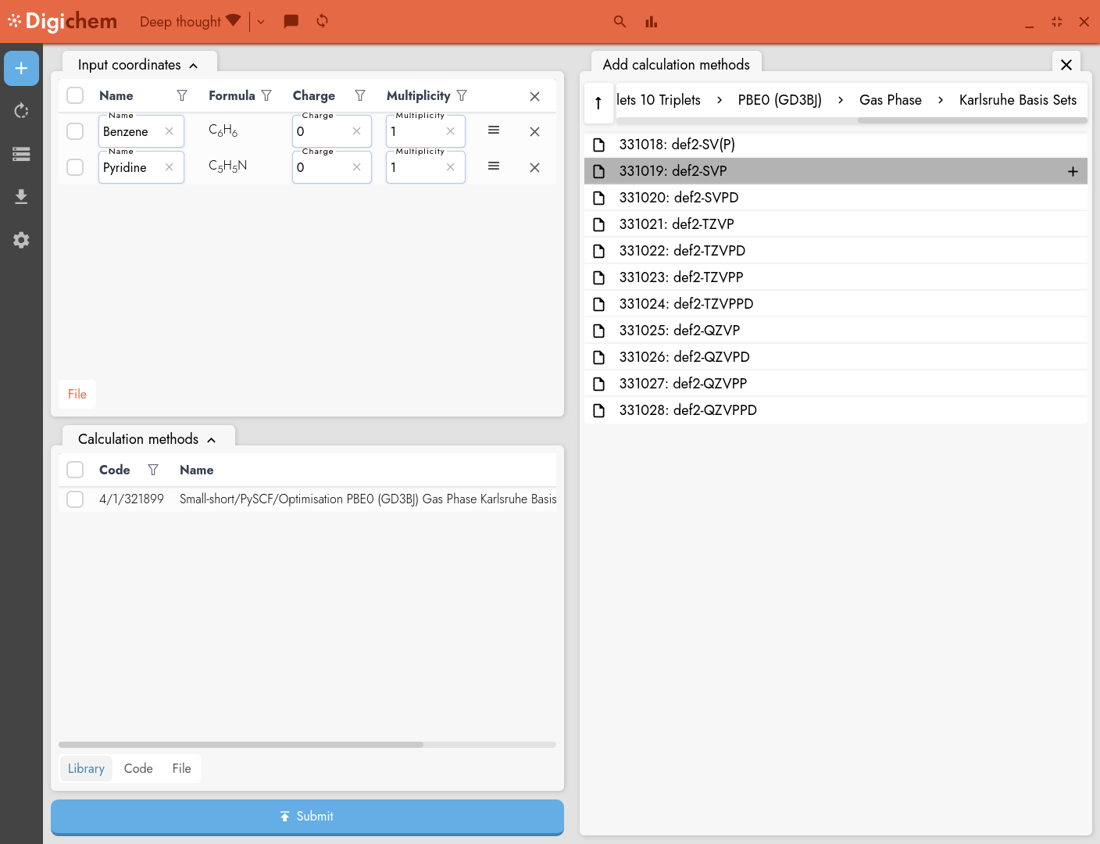The height and width of the screenshot is (844, 1100).
Task: Open settings via the gear icon
Action: (21, 240)
